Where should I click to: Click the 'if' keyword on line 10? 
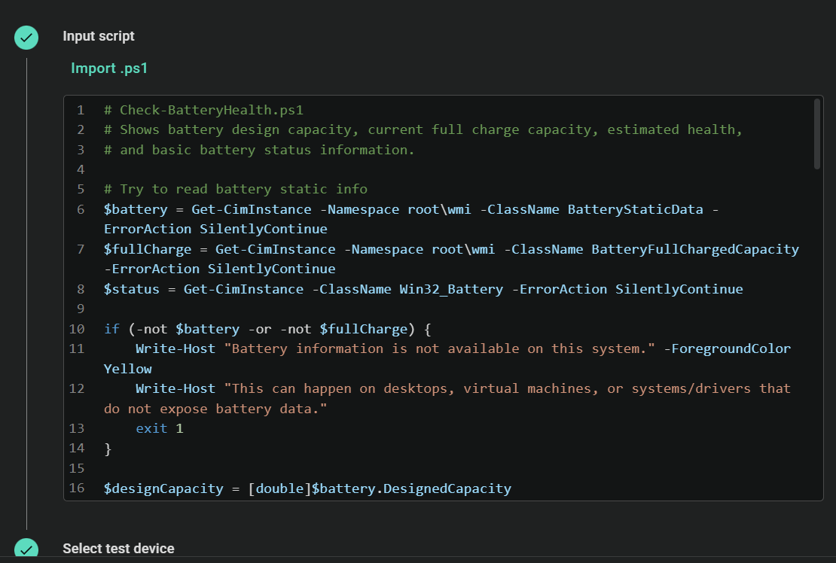111,329
